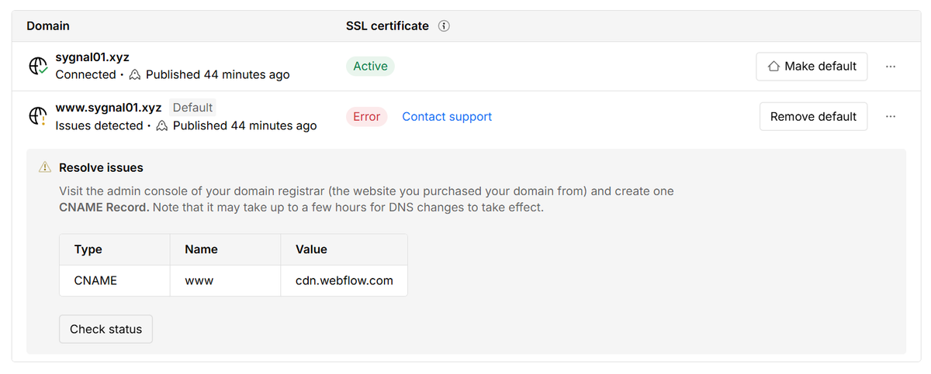This screenshot has height=374, width=931.
Task: Click the Check status button
Action: (x=106, y=329)
